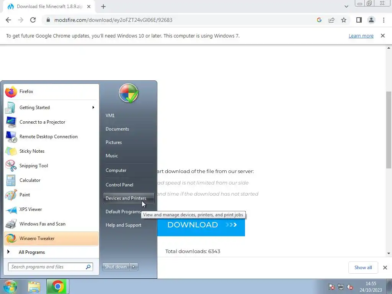Open Windows Fax and Scan
The height and width of the screenshot is (294, 392).
click(51, 224)
